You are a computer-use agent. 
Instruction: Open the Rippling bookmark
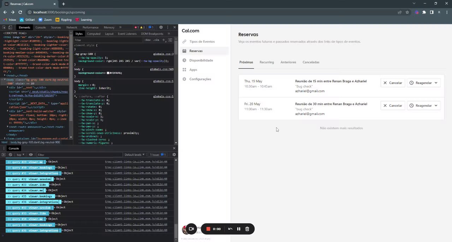coord(64,20)
